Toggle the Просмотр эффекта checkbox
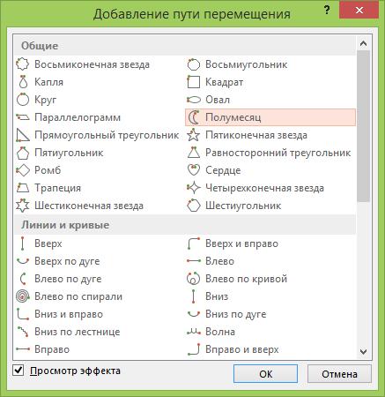Screen dimensions: 385x397 19,371
